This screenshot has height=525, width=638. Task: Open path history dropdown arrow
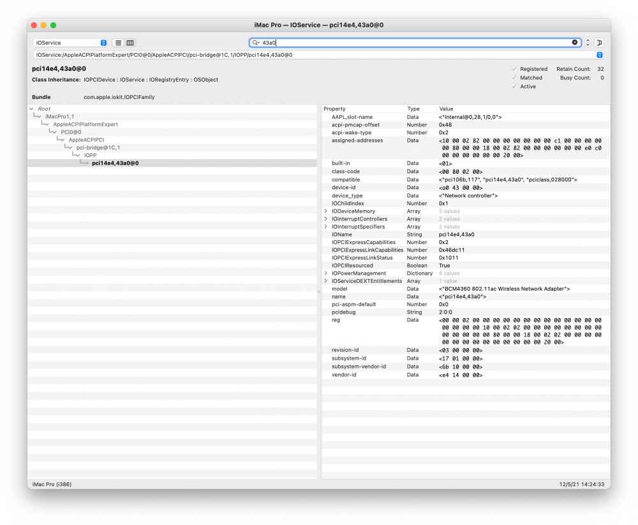point(599,55)
